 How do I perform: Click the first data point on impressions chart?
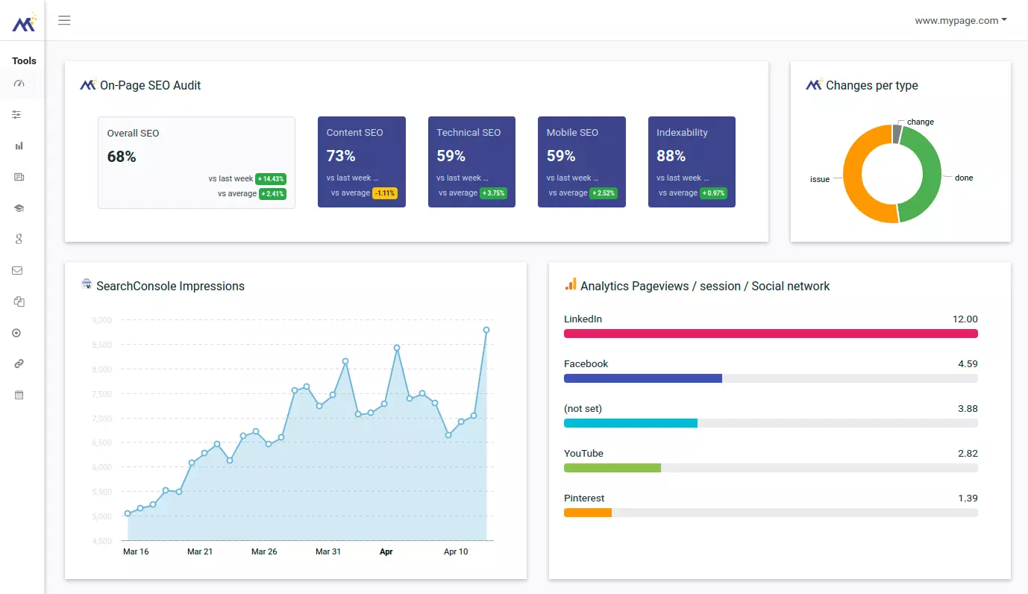[128, 513]
